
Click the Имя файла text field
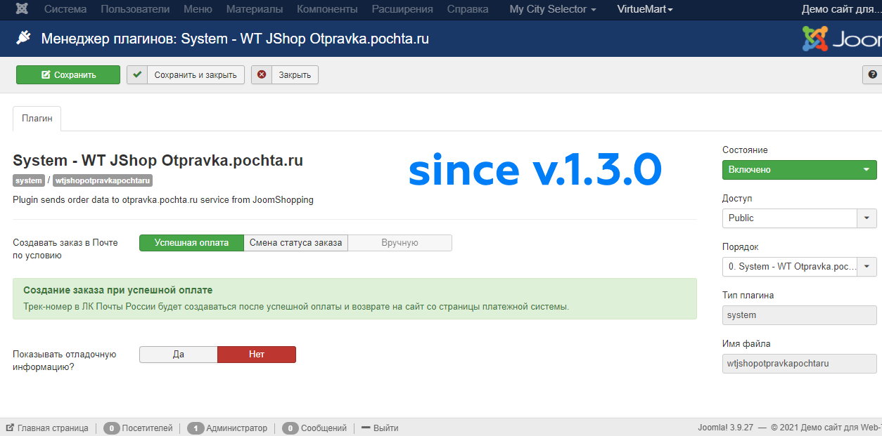799,364
